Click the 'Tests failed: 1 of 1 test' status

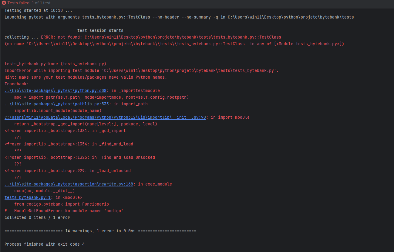click(x=29, y=3)
